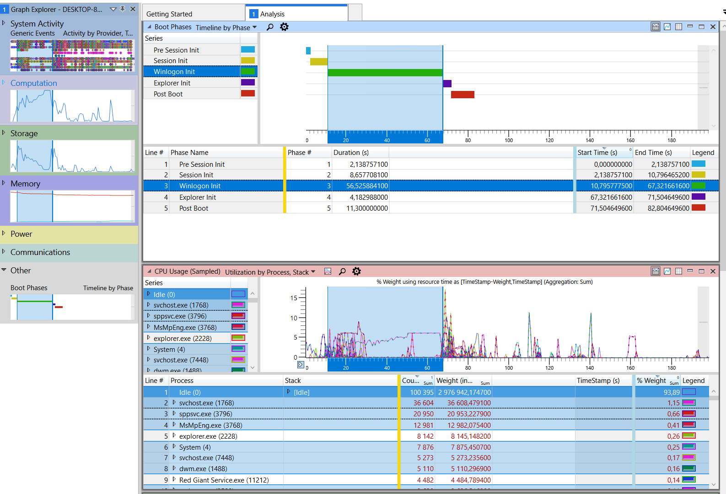Switch to the Analysis tab
The width and height of the screenshot is (726, 494).
tap(297, 13)
